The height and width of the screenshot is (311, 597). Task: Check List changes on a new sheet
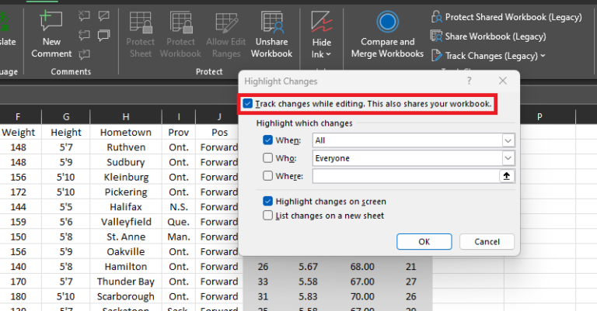point(267,216)
